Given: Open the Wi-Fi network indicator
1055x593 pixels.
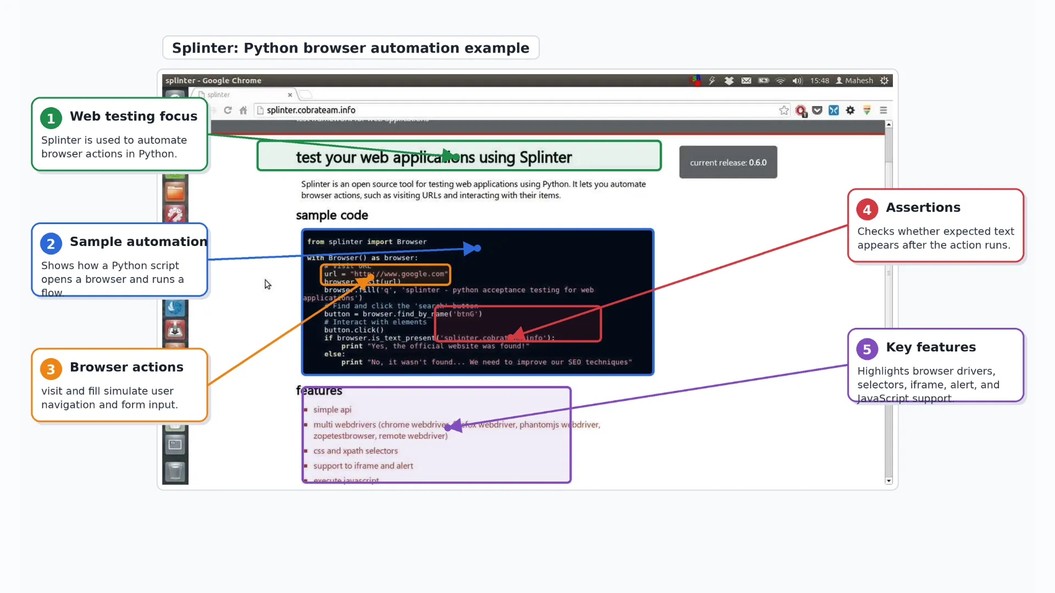Looking at the screenshot, I should tap(780, 81).
